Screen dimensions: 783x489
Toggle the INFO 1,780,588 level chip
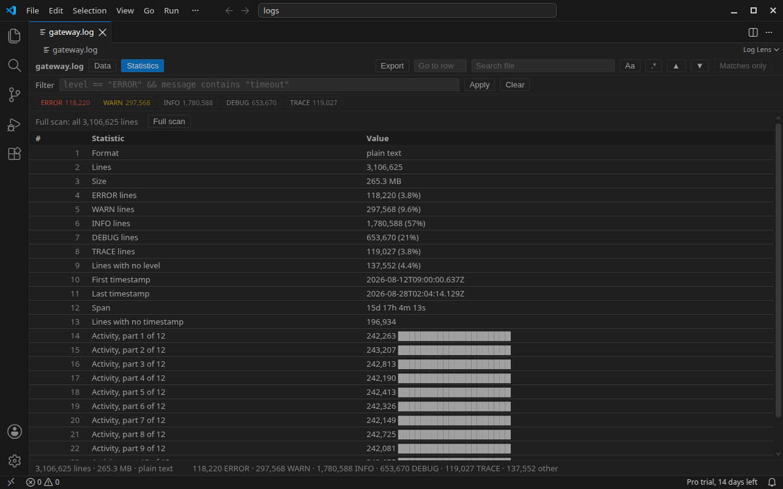point(188,103)
